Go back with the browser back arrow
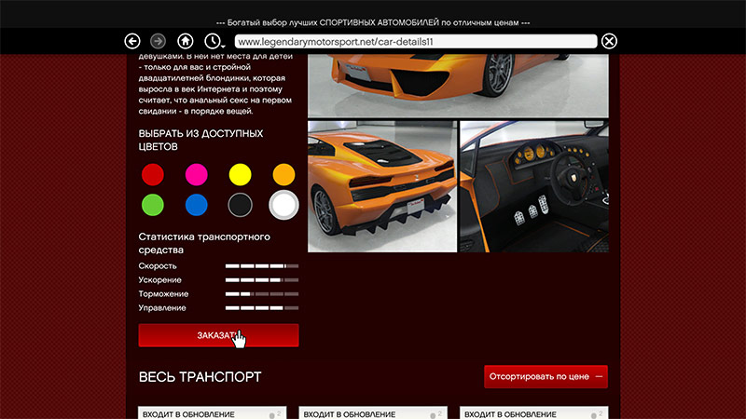The height and width of the screenshot is (419, 746). 132,41
